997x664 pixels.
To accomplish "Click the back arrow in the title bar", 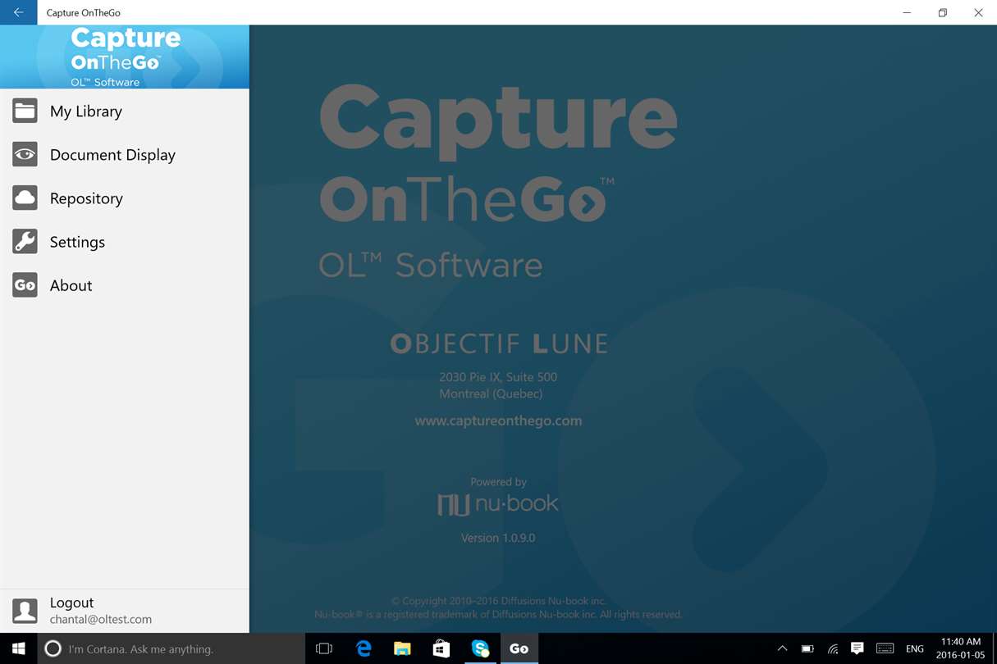I will pos(18,12).
